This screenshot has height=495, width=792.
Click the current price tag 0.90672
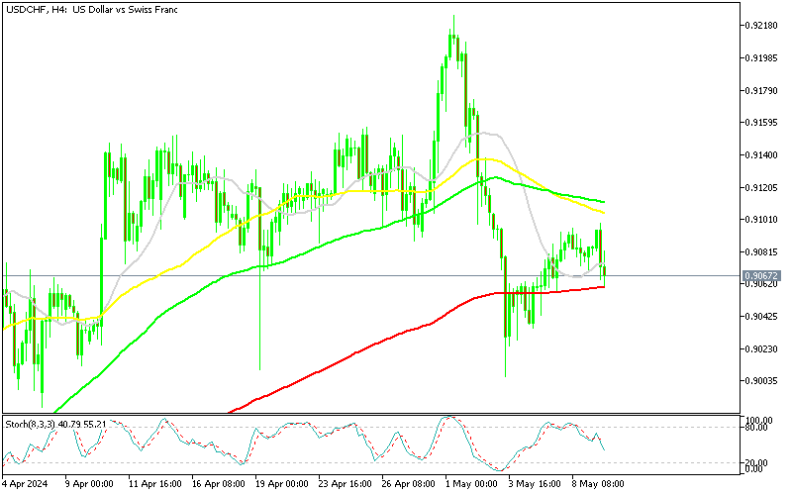[x=762, y=275]
